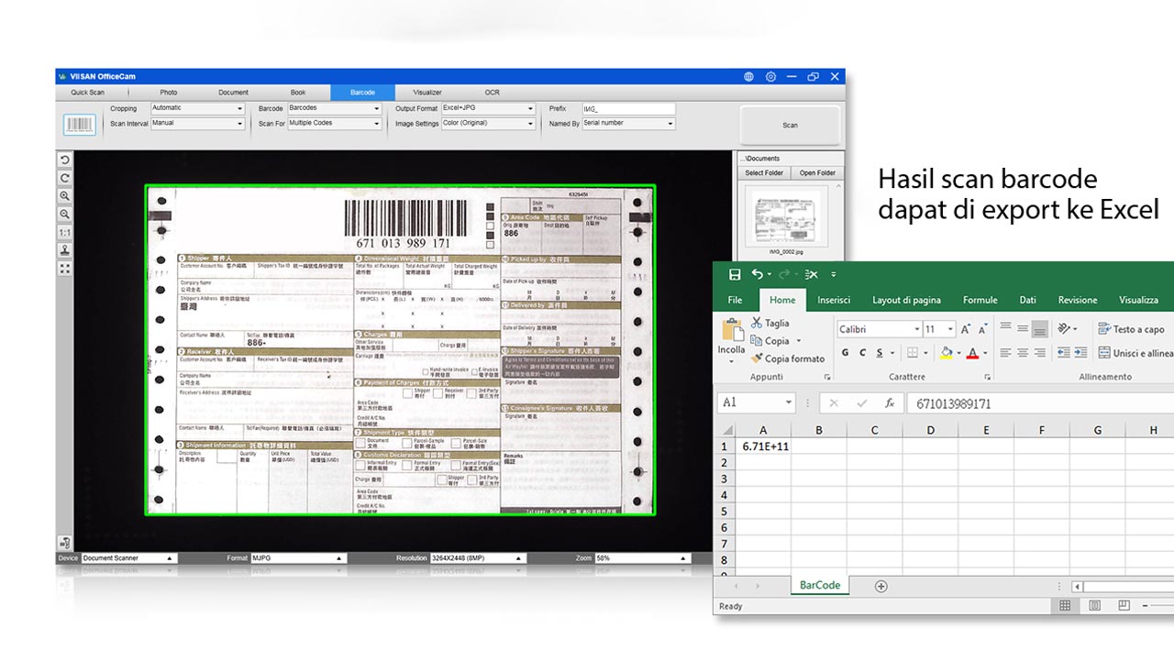Save the workbook from Excel quick access

735,274
